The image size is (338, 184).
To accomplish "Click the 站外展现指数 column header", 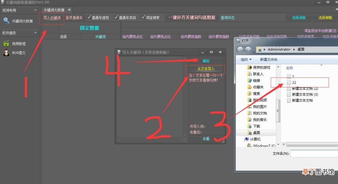I will coord(219,37).
